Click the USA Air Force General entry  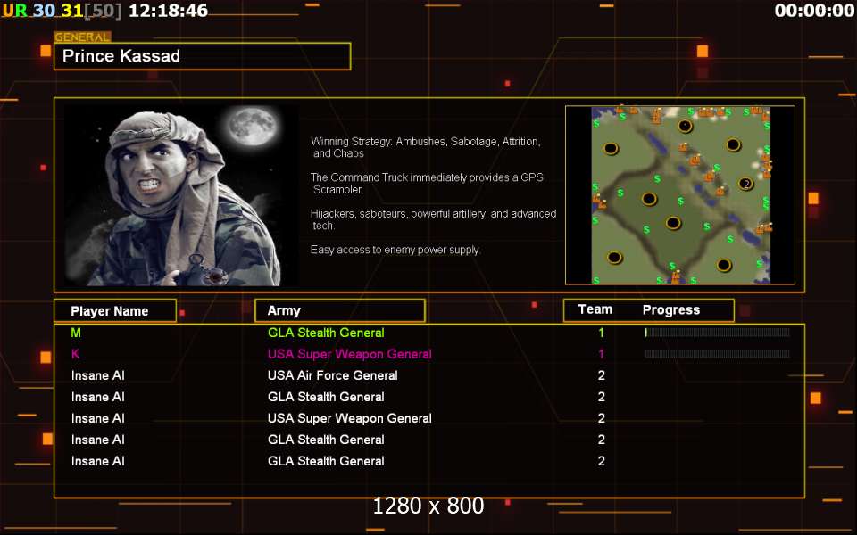332,375
